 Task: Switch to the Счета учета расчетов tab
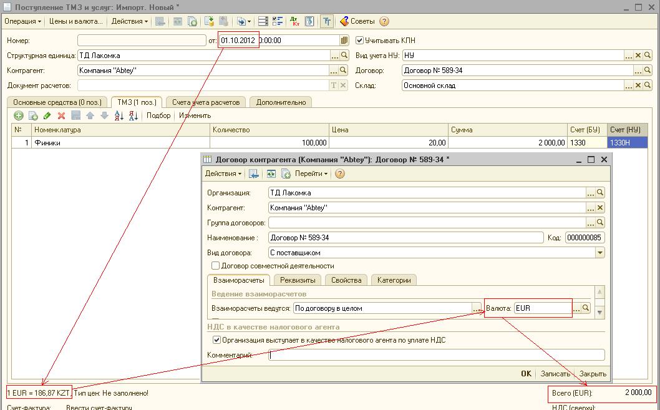(x=205, y=102)
